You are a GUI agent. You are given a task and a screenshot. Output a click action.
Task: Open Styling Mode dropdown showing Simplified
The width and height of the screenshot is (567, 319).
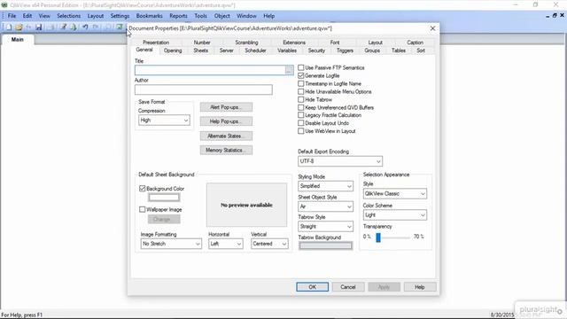(325, 186)
